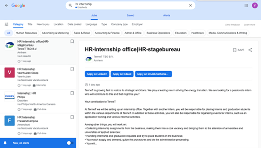Save the job using SAVE button
Screen dimensions: 261x148
[239, 50]
